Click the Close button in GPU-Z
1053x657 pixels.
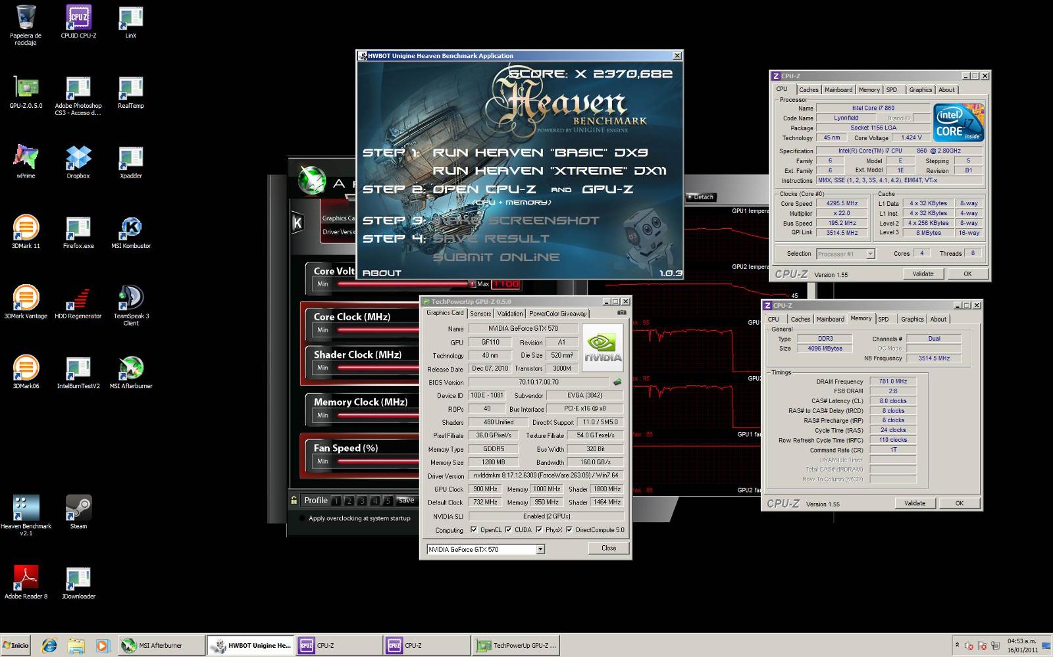609,548
